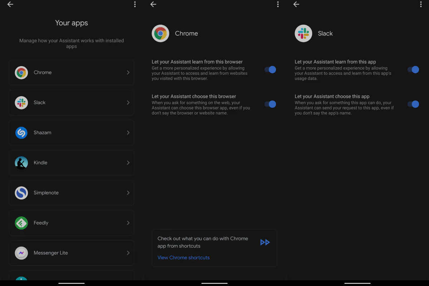The width and height of the screenshot is (429, 286).
Task: Click the Messenger Lite app icon
Action: (x=21, y=253)
